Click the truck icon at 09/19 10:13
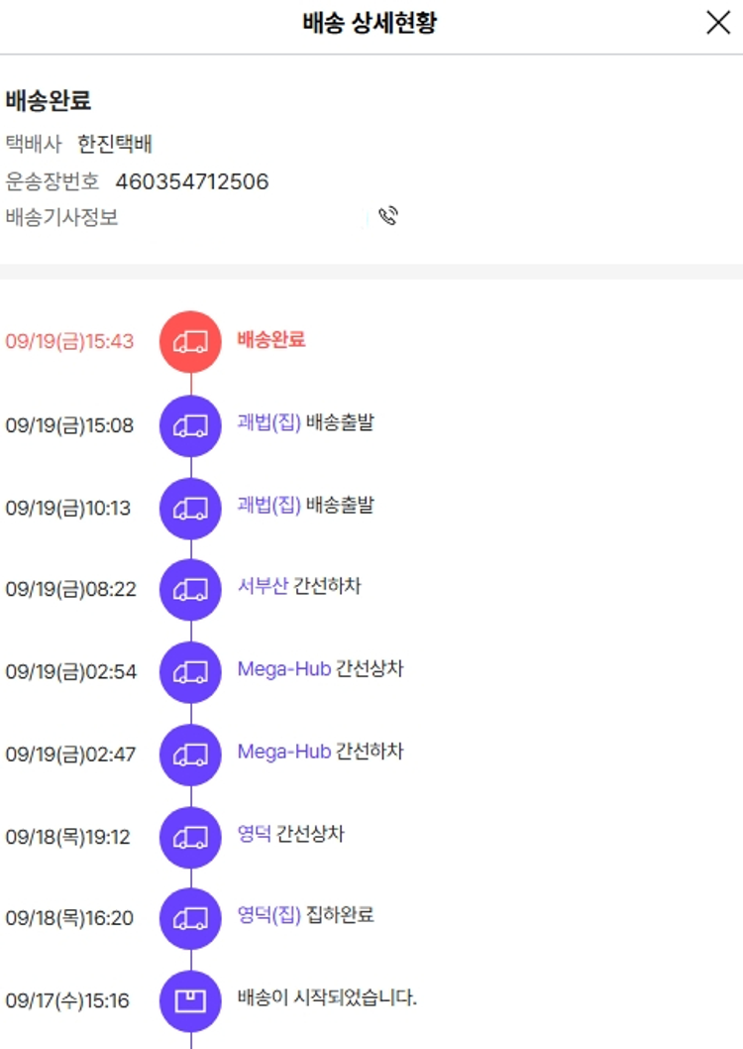The width and height of the screenshot is (743, 1049). point(190,508)
